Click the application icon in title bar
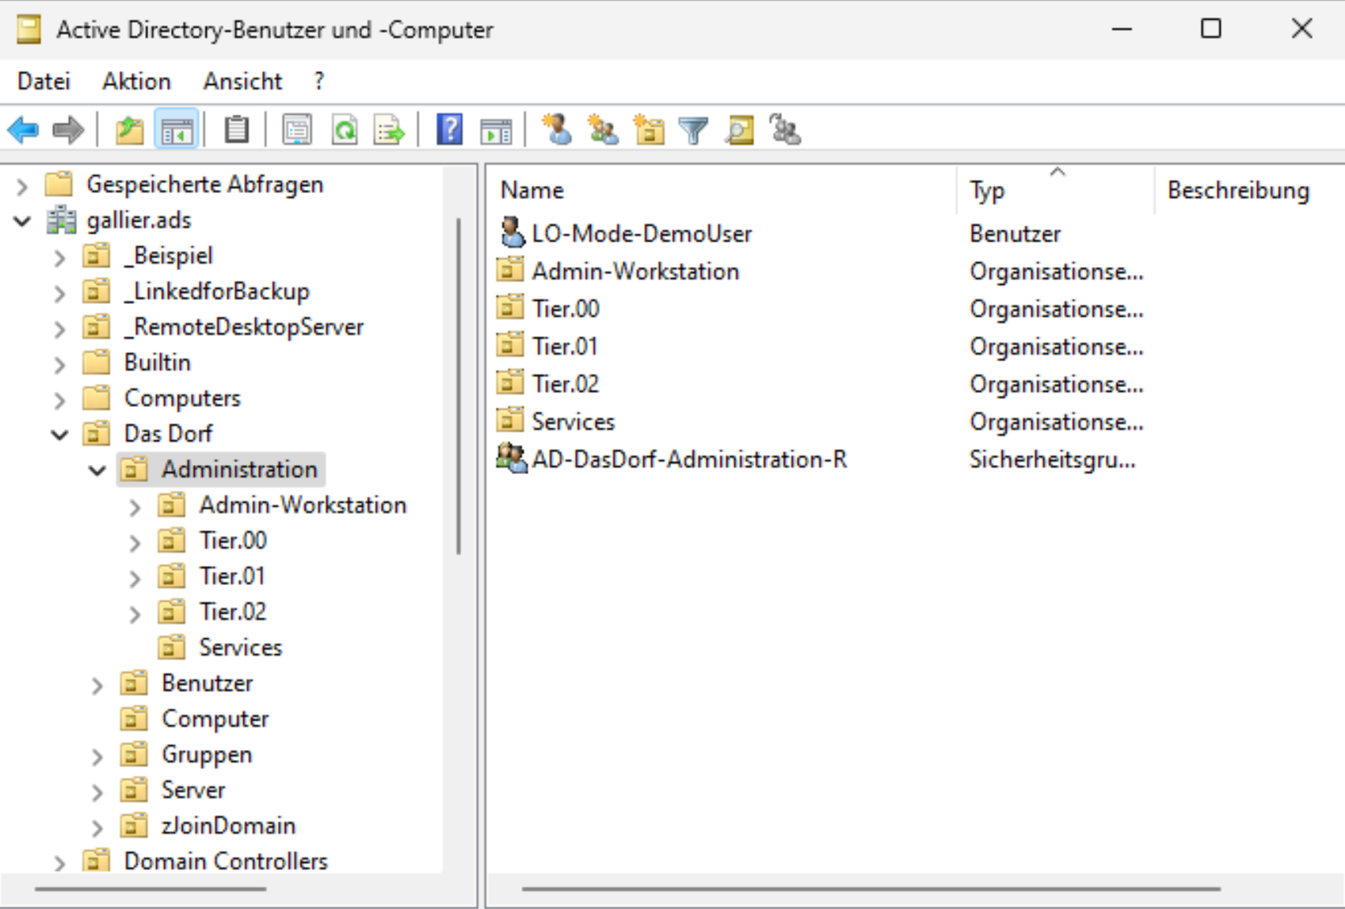This screenshot has width=1345, height=909. [x=29, y=29]
